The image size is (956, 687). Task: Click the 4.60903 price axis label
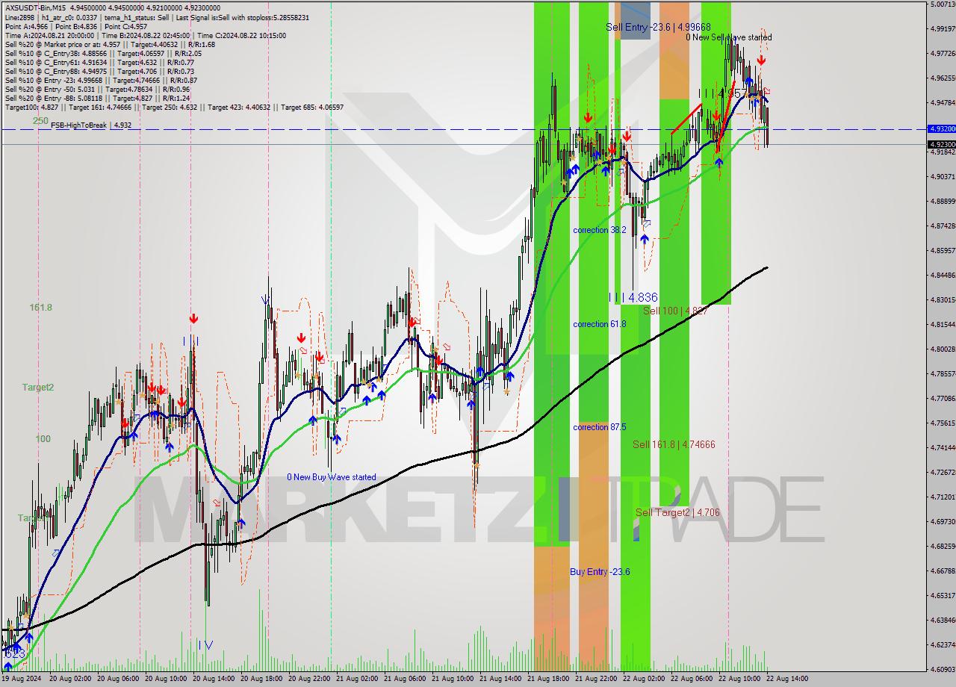tap(943, 669)
